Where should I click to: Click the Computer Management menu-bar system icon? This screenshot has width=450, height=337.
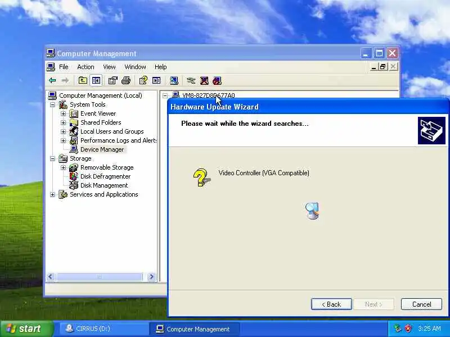click(51, 67)
